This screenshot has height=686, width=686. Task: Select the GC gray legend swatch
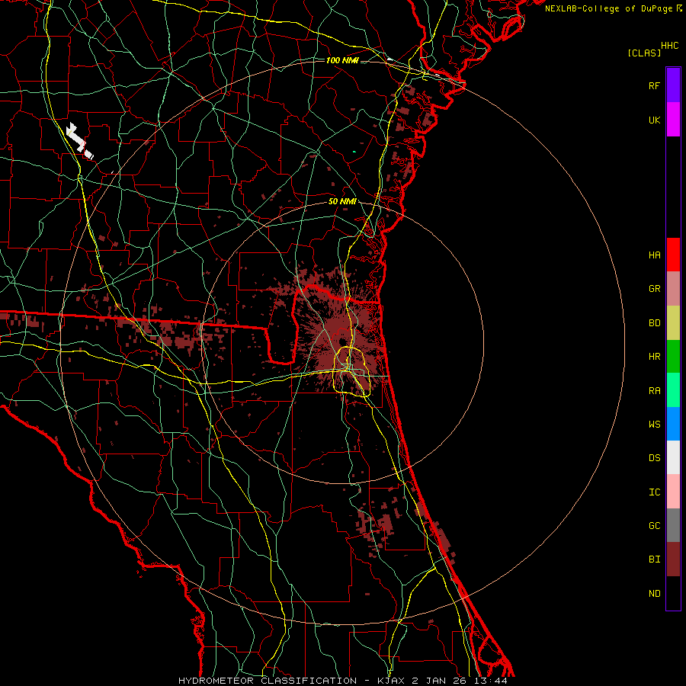(673, 525)
